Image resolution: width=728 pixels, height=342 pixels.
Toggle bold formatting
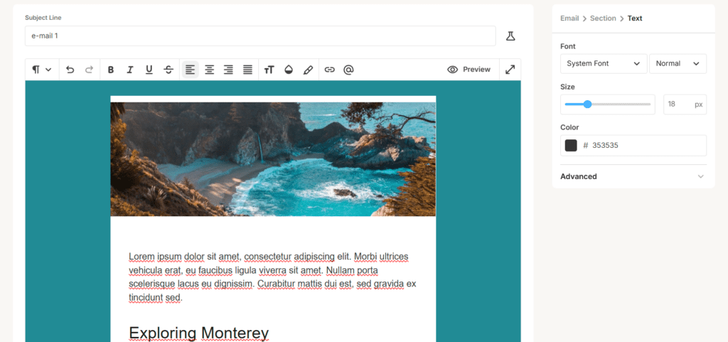(111, 70)
